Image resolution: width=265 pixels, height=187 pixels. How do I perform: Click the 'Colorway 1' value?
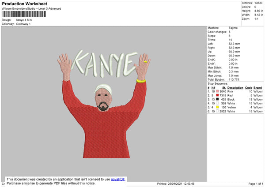tap(23, 24)
